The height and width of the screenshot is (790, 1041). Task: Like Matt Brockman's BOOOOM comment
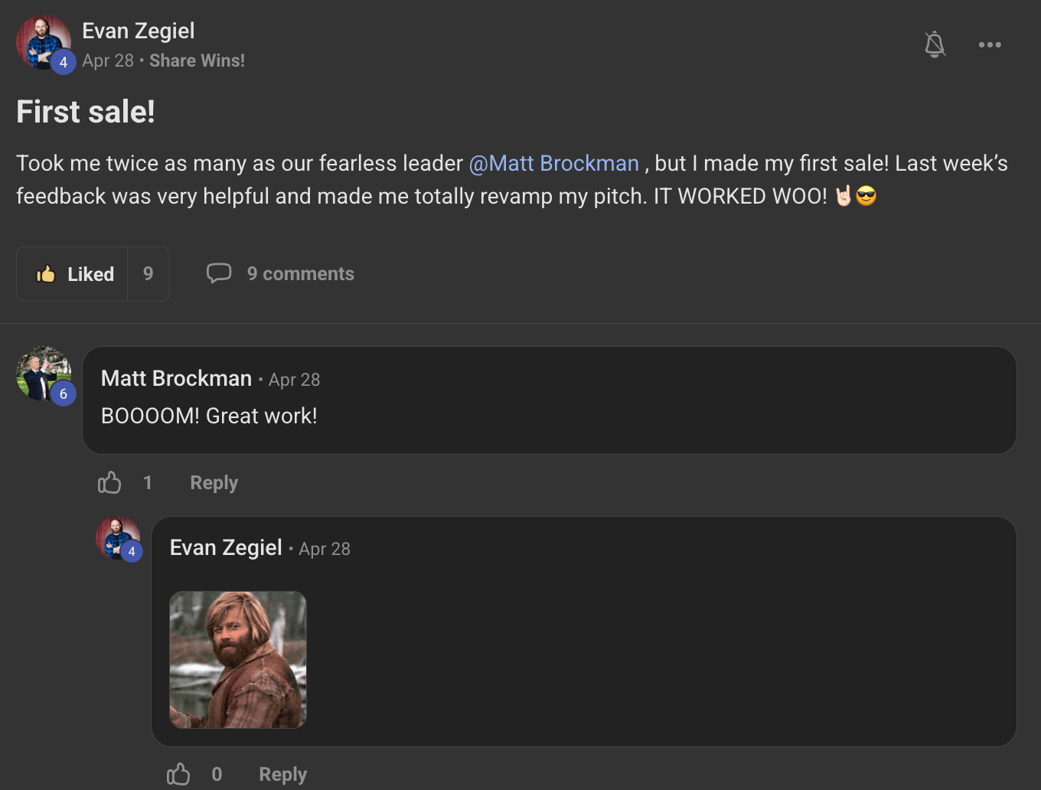tap(109, 483)
